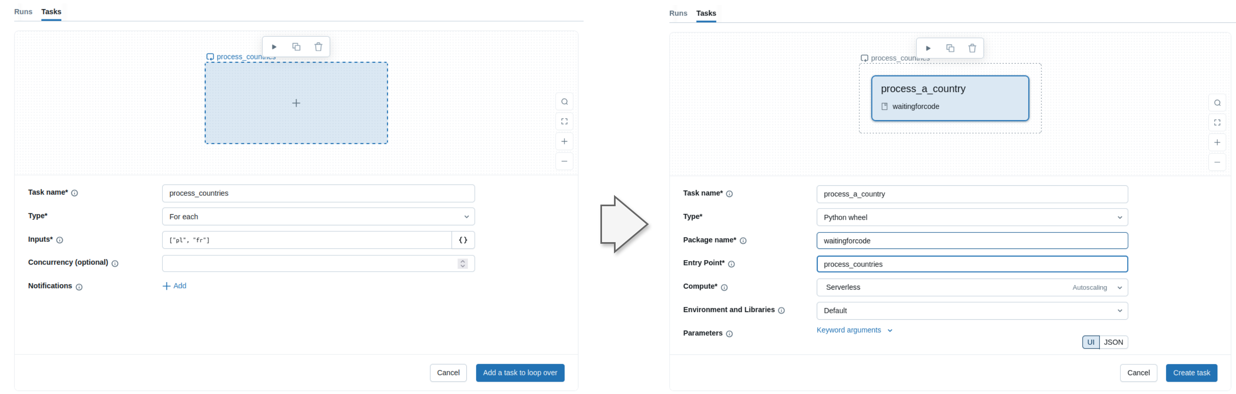Select UI parameters view toggle
The width and height of the screenshot is (1236, 394).
1091,342
